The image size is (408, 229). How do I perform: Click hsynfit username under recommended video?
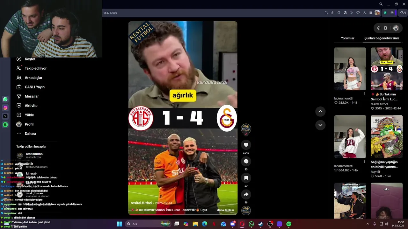pos(376,172)
